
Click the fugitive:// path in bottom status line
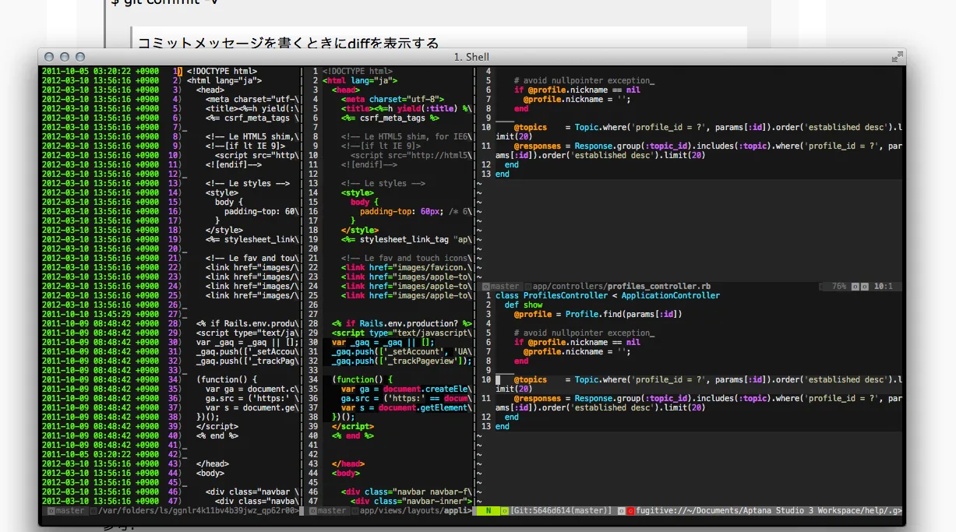click(768, 511)
